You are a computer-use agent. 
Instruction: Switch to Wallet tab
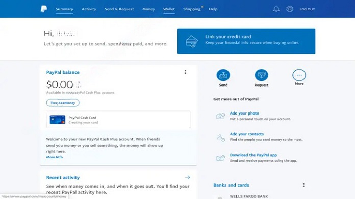pos(169,9)
